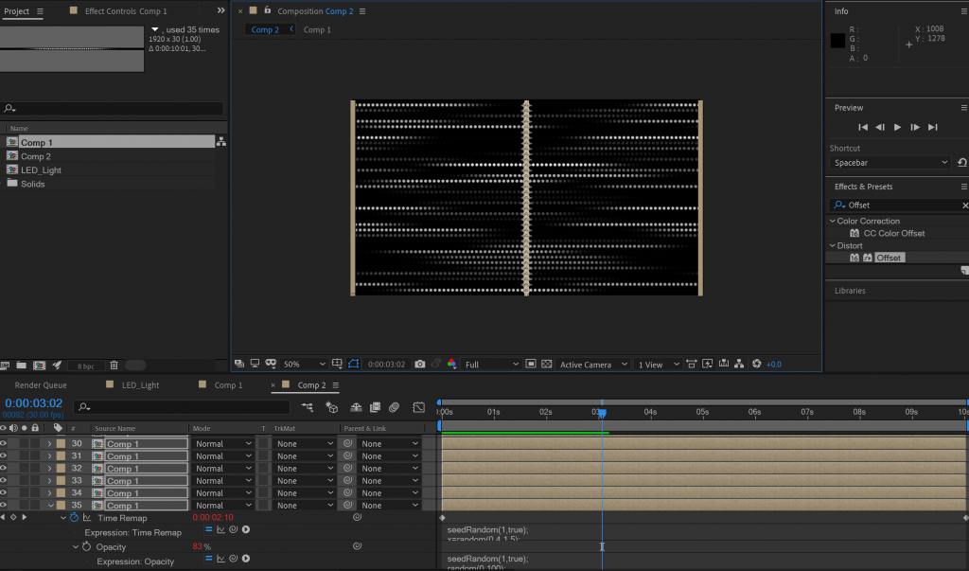The height and width of the screenshot is (571, 969).
Task: Toggle the Time Remap stopwatch
Action: (x=75, y=518)
